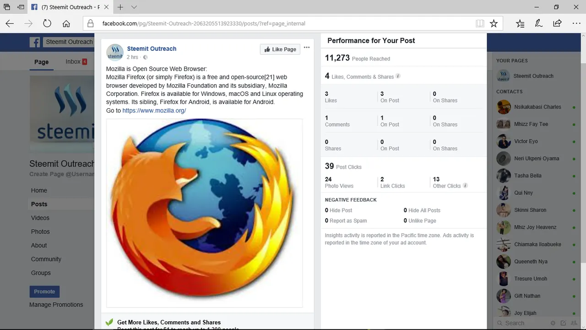Click the Promote button
586x330 pixels.
44,291
